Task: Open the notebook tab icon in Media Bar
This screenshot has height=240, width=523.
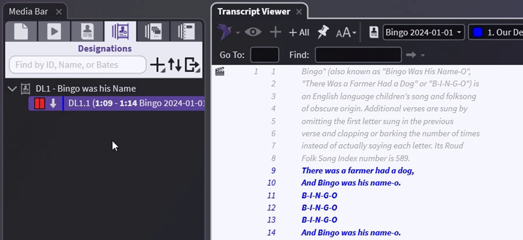Action: coord(186,32)
